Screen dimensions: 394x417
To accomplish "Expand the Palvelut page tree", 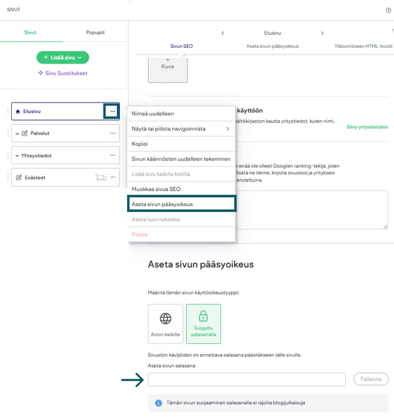I will coord(17,134).
